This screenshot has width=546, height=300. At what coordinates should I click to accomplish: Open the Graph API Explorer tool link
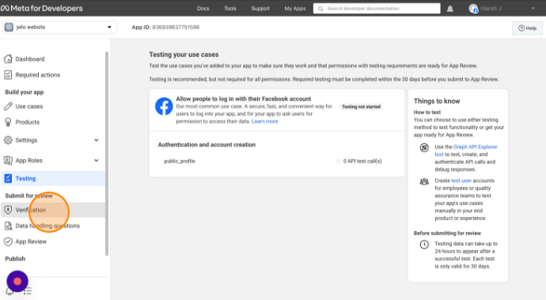click(466, 150)
